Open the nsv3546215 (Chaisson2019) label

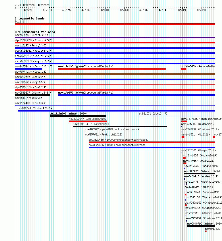click(x=204, y=208)
